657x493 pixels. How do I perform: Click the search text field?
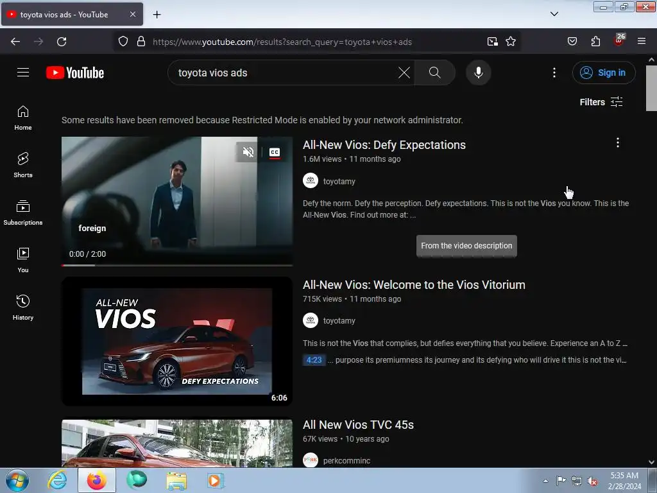tap(285, 73)
